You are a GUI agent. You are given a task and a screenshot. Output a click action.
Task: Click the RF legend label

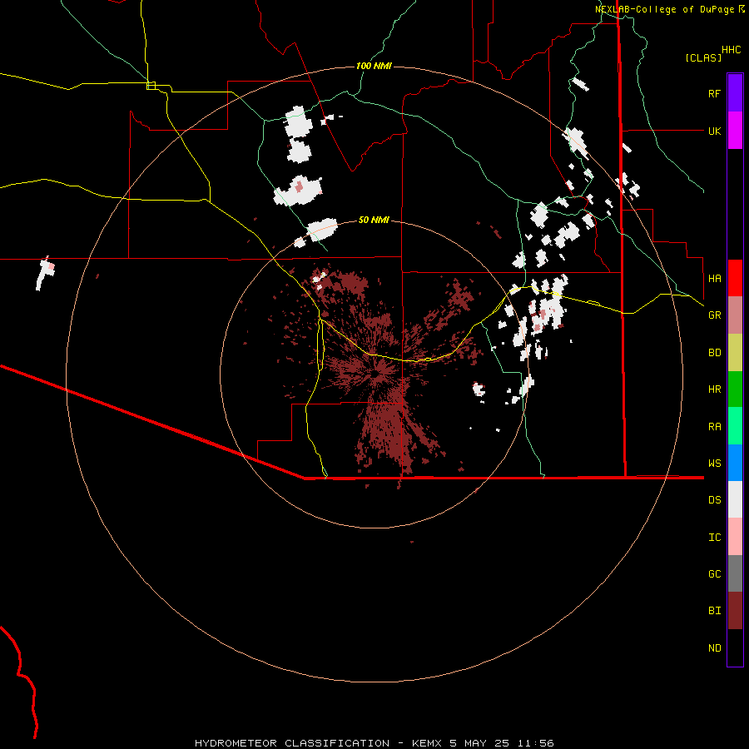714,93
